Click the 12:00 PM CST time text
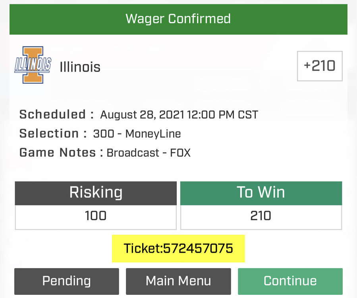 tap(222, 115)
